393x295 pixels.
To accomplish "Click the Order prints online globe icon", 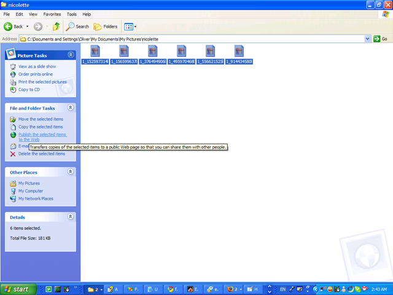I will (13, 74).
